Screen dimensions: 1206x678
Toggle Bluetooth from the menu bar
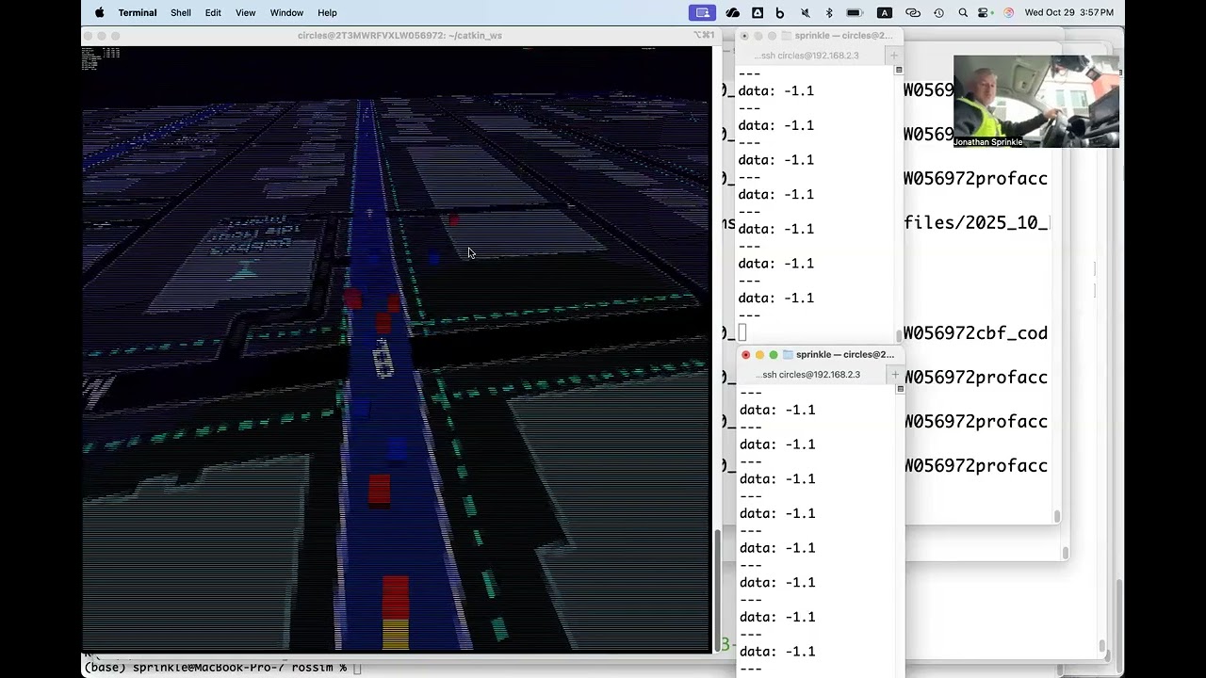[x=827, y=12]
